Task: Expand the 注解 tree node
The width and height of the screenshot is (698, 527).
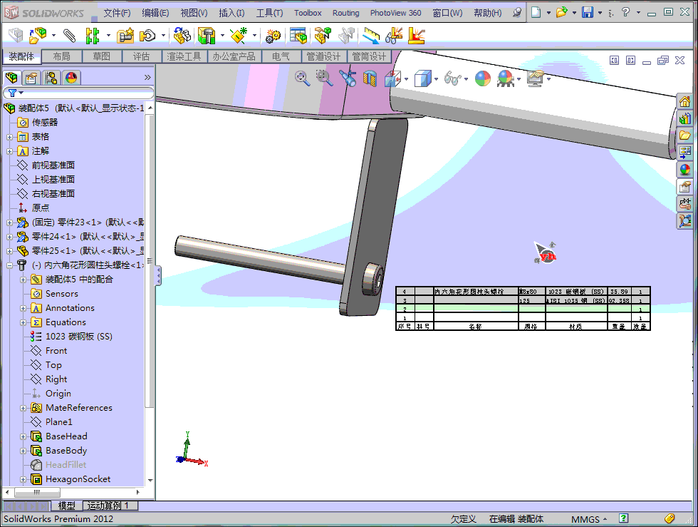Action: [x=10, y=151]
